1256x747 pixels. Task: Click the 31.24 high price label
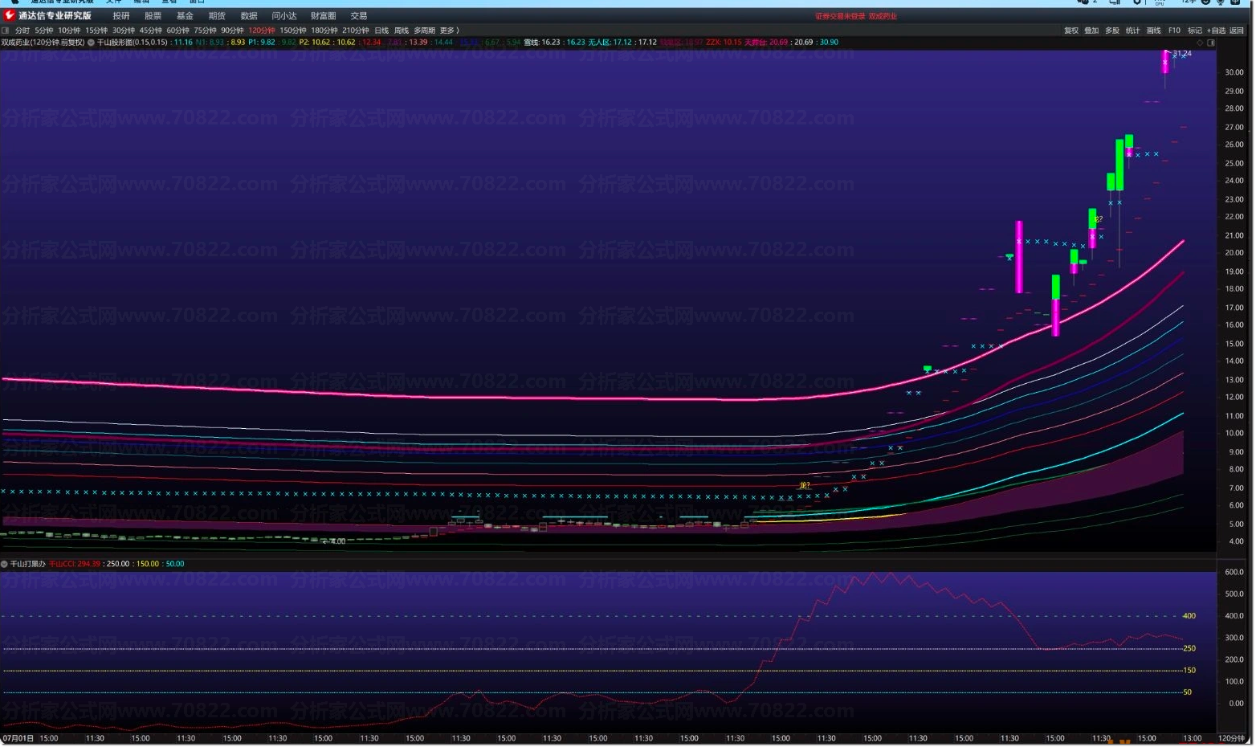click(1182, 54)
